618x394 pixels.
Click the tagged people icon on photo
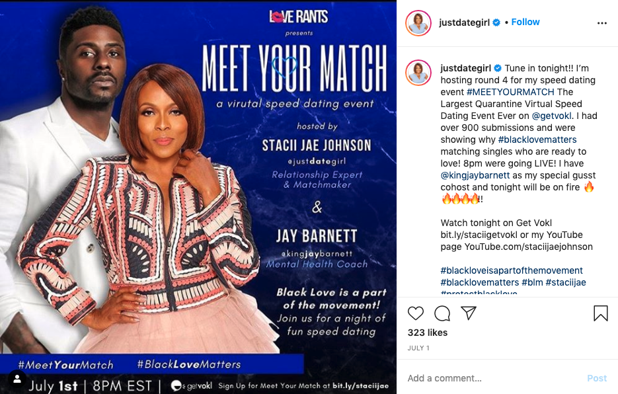[x=17, y=379]
